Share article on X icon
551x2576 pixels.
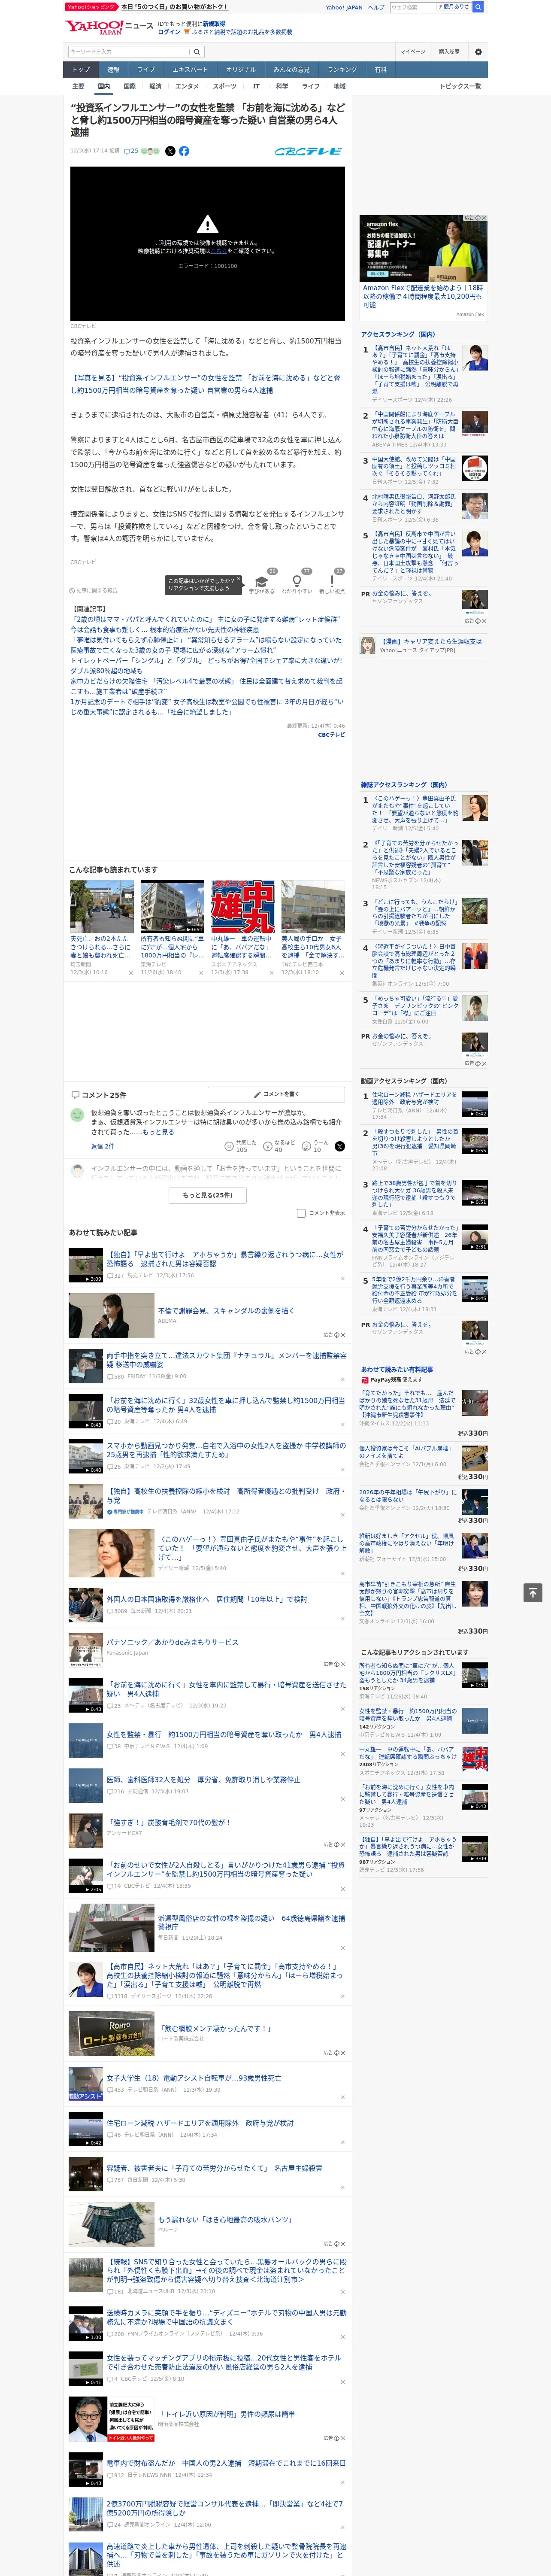(x=170, y=151)
